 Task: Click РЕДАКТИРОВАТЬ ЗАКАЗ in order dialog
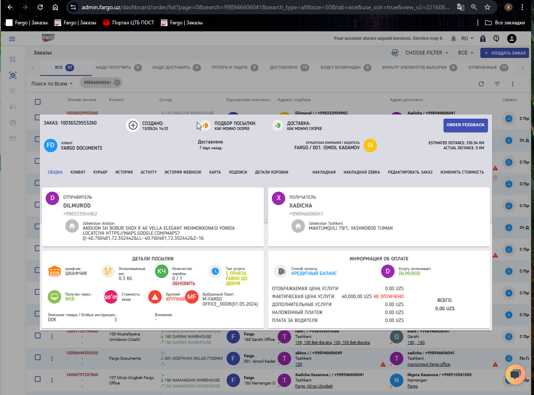410,172
